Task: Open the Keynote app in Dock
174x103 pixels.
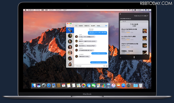Action: click(x=108, y=85)
